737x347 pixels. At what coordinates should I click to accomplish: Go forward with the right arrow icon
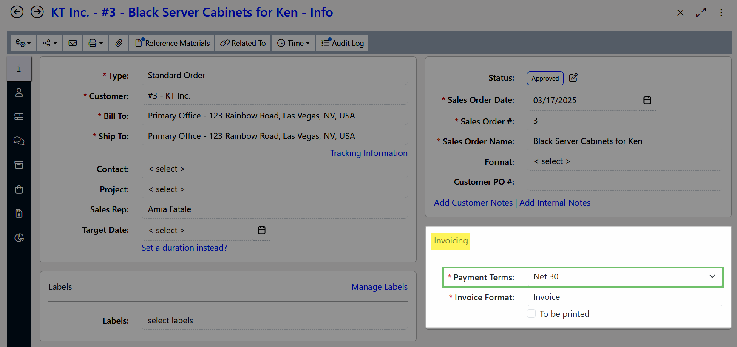pyautogui.click(x=37, y=12)
